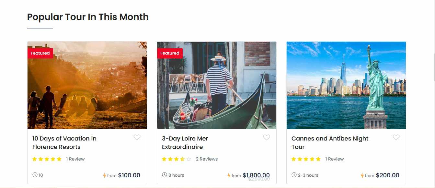The image size is (435, 188).
Task: Click the clock icon beside 2-3 hours
Action: (294, 175)
